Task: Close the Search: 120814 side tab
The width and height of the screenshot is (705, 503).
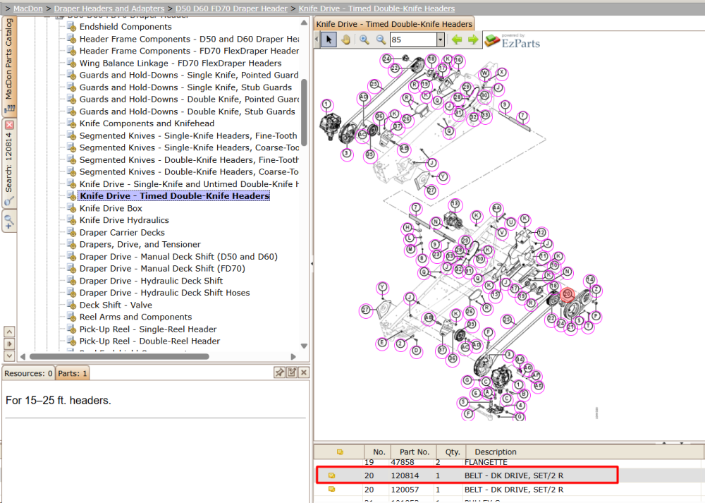Action: [x=9, y=125]
